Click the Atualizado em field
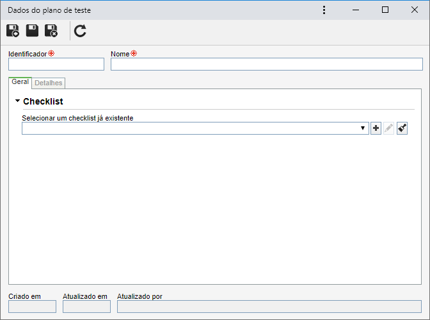Viewport: 430px width, 320px height. click(86, 307)
